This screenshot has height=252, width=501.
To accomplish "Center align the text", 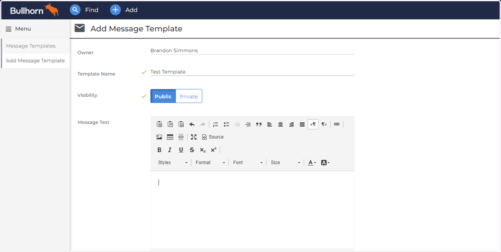I will [x=281, y=124].
